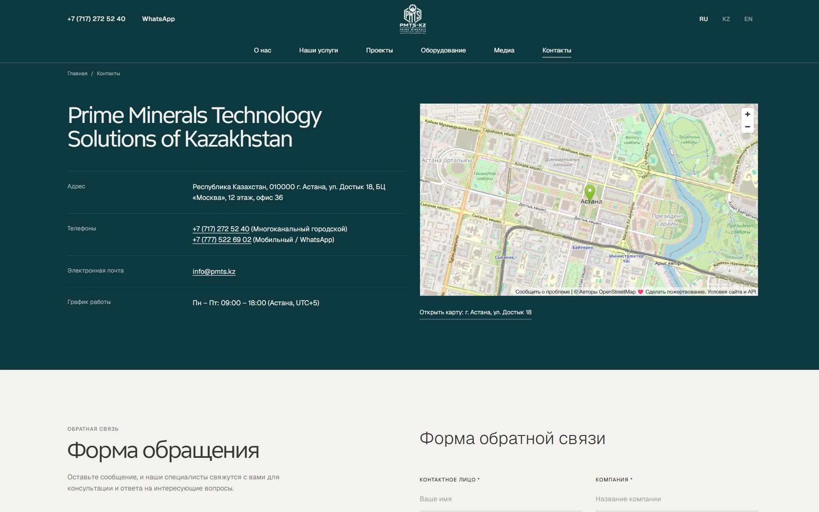Click Сообщить о проблеме in map footer
819x512 pixels.
pos(543,292)
